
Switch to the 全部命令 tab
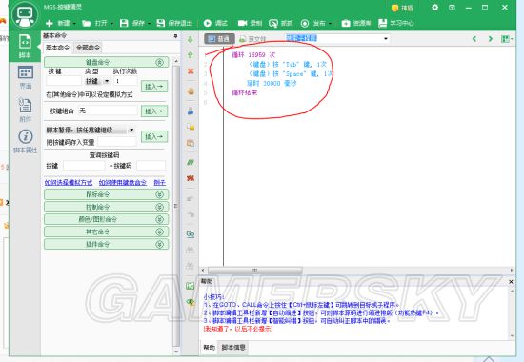pyautogui.click(x=88, y=48)
